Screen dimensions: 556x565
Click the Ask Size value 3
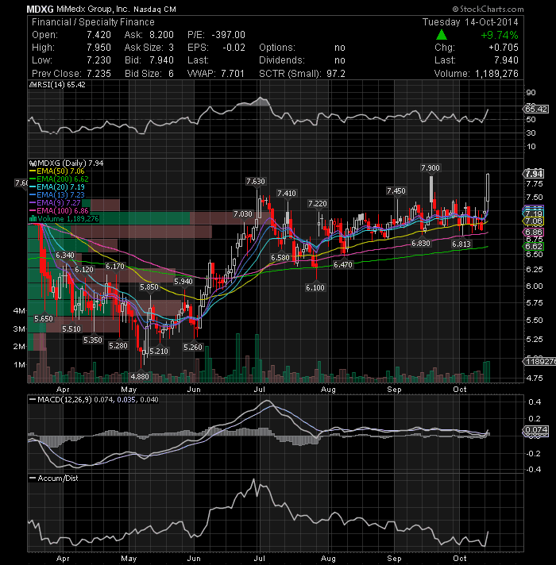click(x=171, y=48)
